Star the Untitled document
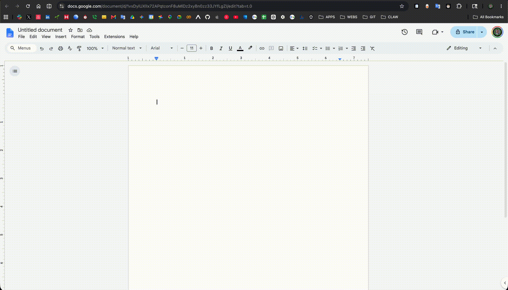The image size is (508, 290). [x=71, y=30]
